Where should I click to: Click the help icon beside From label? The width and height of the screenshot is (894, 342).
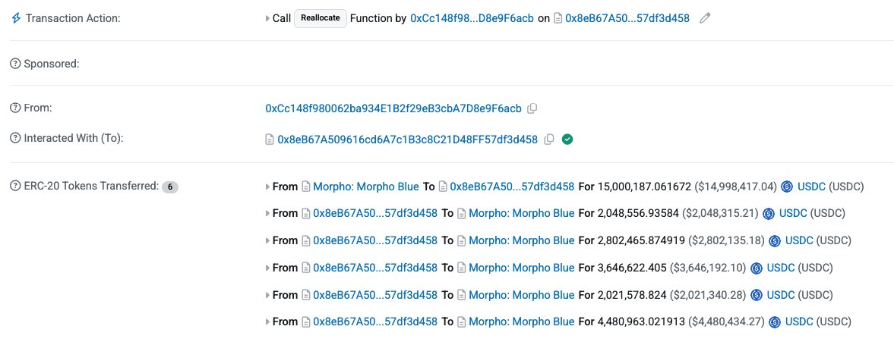pos(15,108)
